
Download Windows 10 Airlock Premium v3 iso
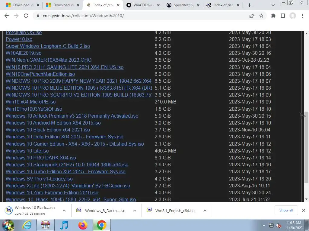click(72, 116)
